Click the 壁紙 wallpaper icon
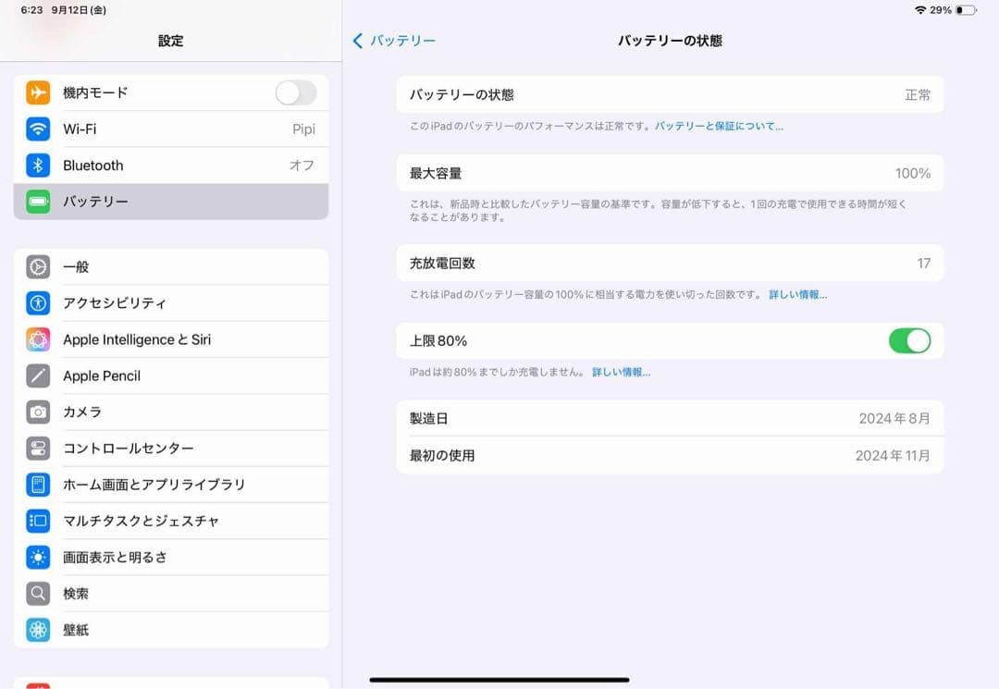 38,630
